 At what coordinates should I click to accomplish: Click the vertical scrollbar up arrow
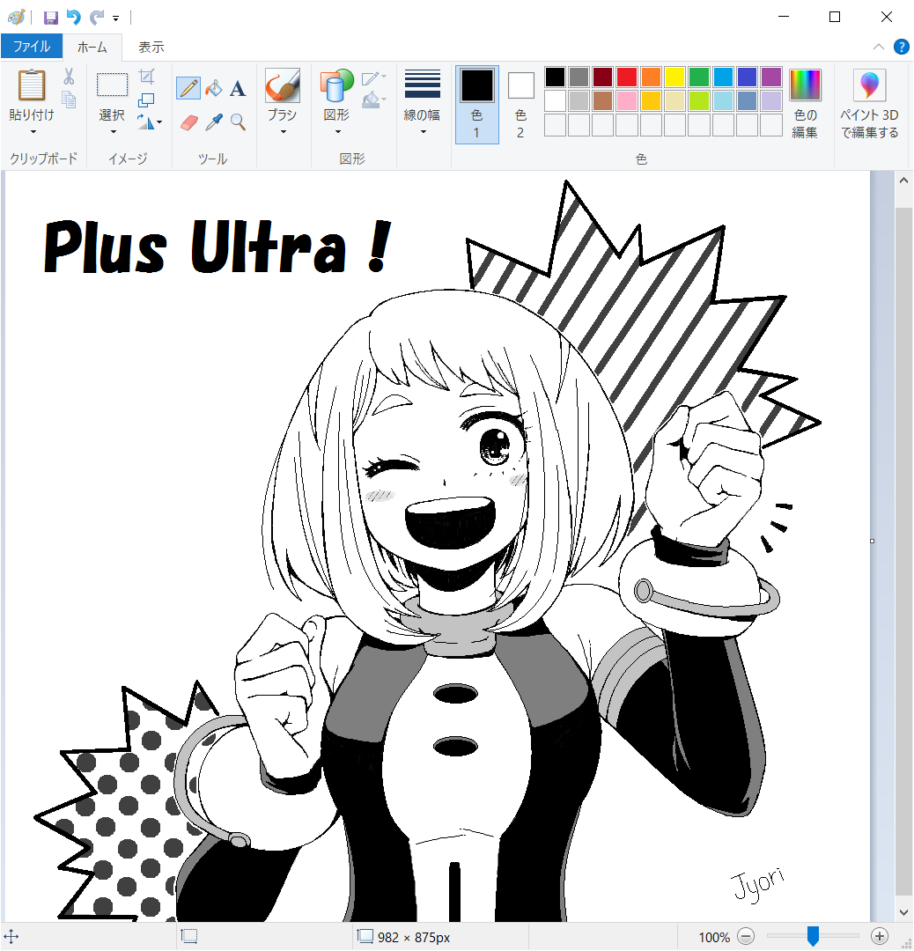coord(903,181)
